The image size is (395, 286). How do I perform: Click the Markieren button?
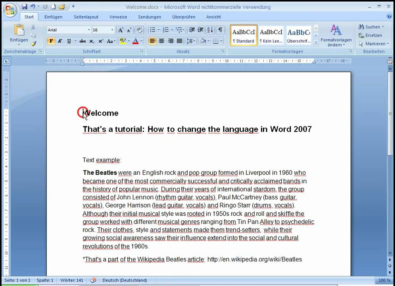coord(374,44)
